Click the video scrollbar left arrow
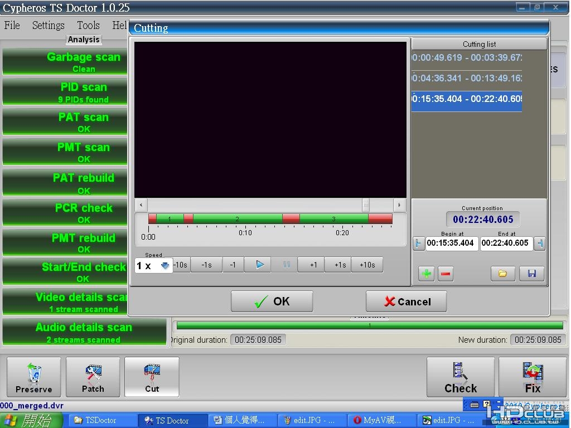Viewport: 571px width, 428px height. [x=141, y=205]
